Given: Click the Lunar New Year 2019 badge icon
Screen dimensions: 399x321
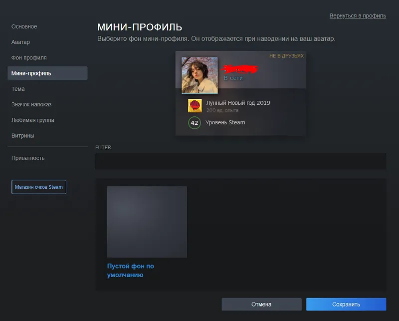Looking at the screenshot, I should click(x=195, y=105).
